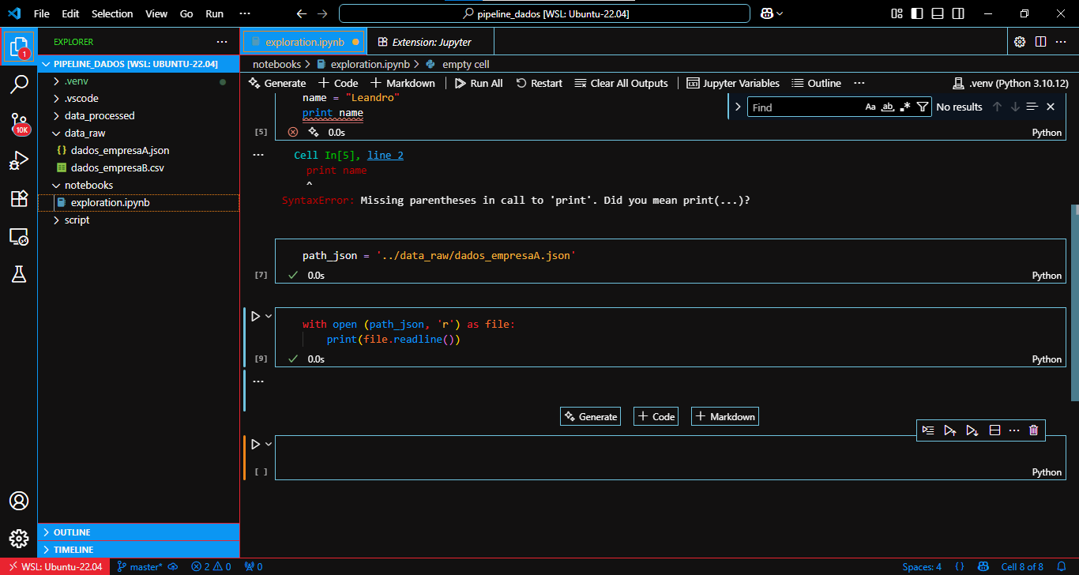The height and width of the screenshot is (575, 1079).
Task: Click WSL: Ubuntu-22.04 remote indicator
Action: tap(55, 566)
